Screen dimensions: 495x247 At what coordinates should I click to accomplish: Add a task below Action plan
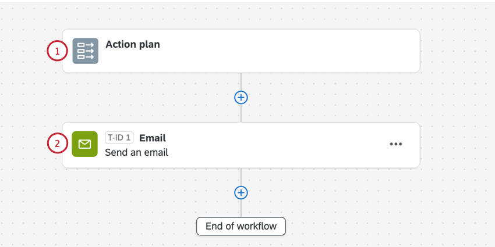pyautogui.click(x=241, y=98)
